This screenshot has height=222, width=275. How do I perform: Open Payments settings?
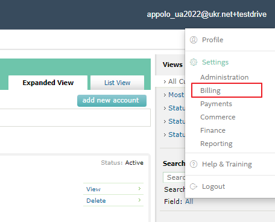(x=216, y=104)
